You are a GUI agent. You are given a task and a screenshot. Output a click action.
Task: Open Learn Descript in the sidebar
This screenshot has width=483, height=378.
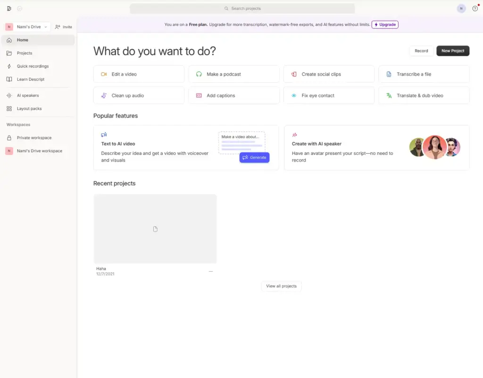[x=39, y=79]
